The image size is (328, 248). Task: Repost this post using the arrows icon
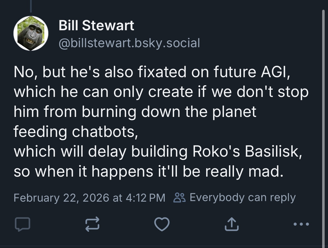[x=92, y=224]
